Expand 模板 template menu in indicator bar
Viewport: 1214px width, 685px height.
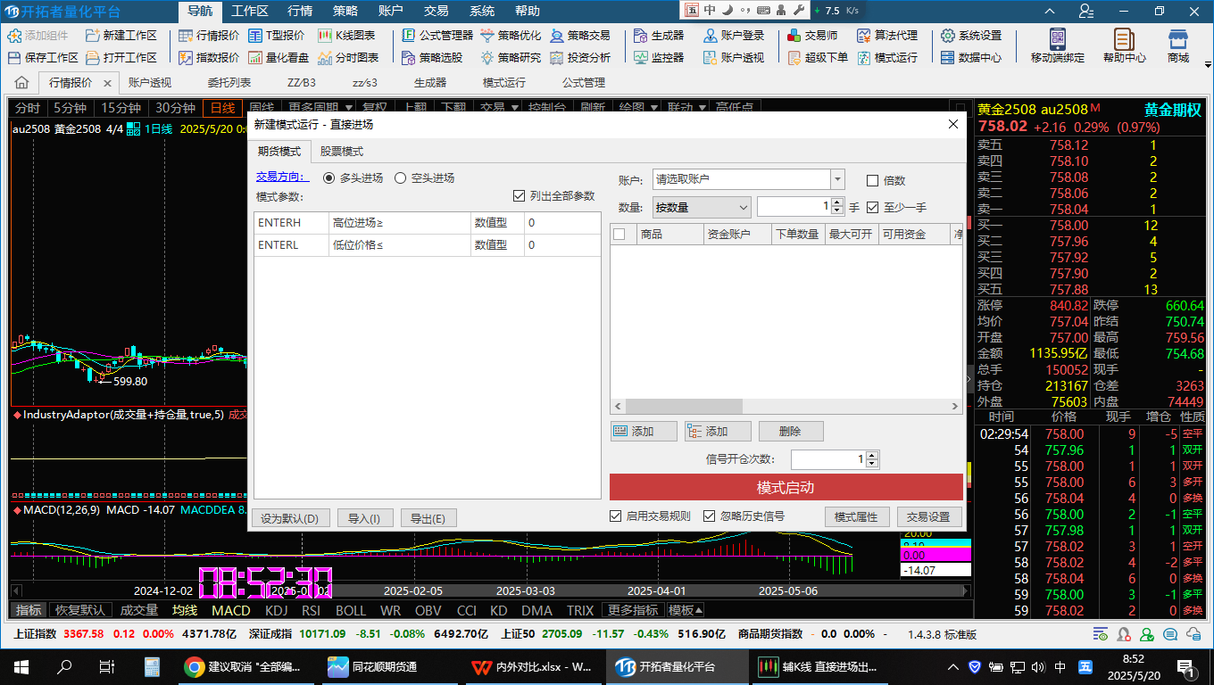click(x=686, y=610)
